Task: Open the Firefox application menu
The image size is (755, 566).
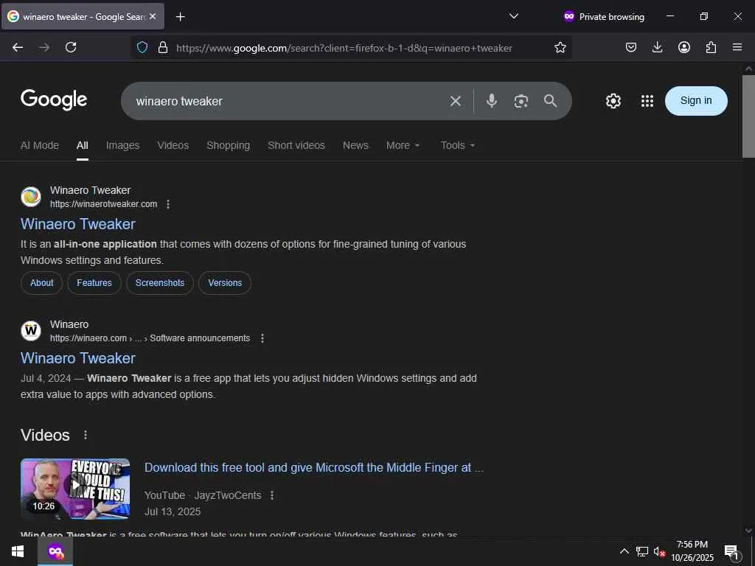Action: [x=737, y=47]
